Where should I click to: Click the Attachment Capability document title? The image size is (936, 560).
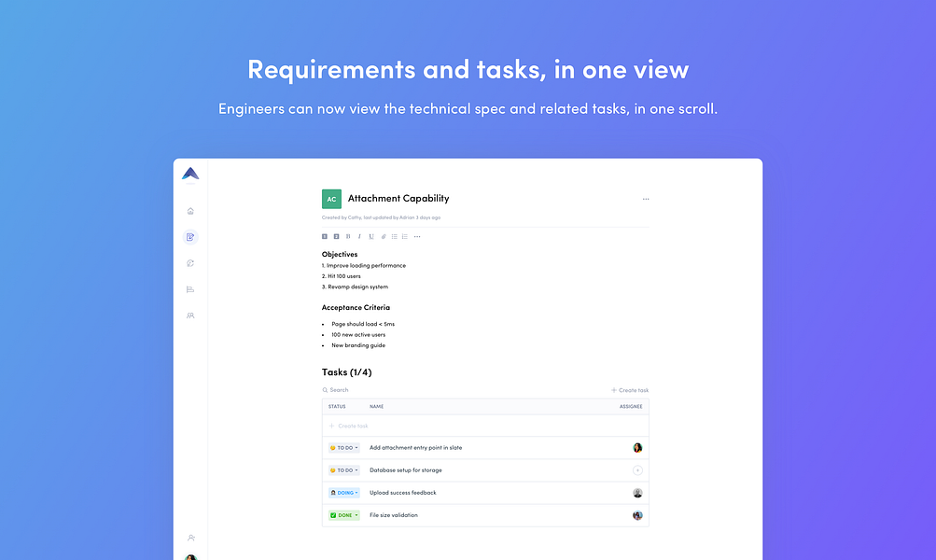[x=398, y=198]
